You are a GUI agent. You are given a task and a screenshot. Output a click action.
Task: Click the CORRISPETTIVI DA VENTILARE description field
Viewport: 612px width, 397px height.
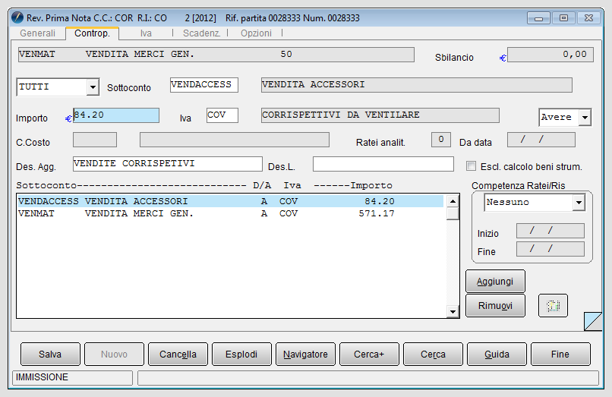coord(380,115)
